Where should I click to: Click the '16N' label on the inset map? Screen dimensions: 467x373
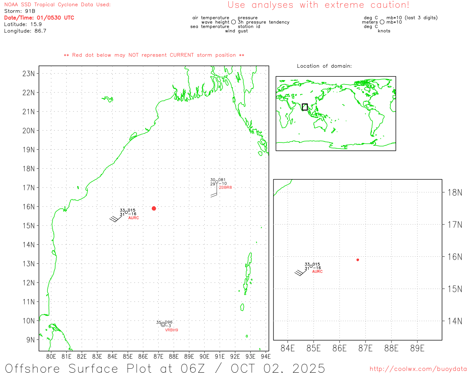[x=455, y=257]
